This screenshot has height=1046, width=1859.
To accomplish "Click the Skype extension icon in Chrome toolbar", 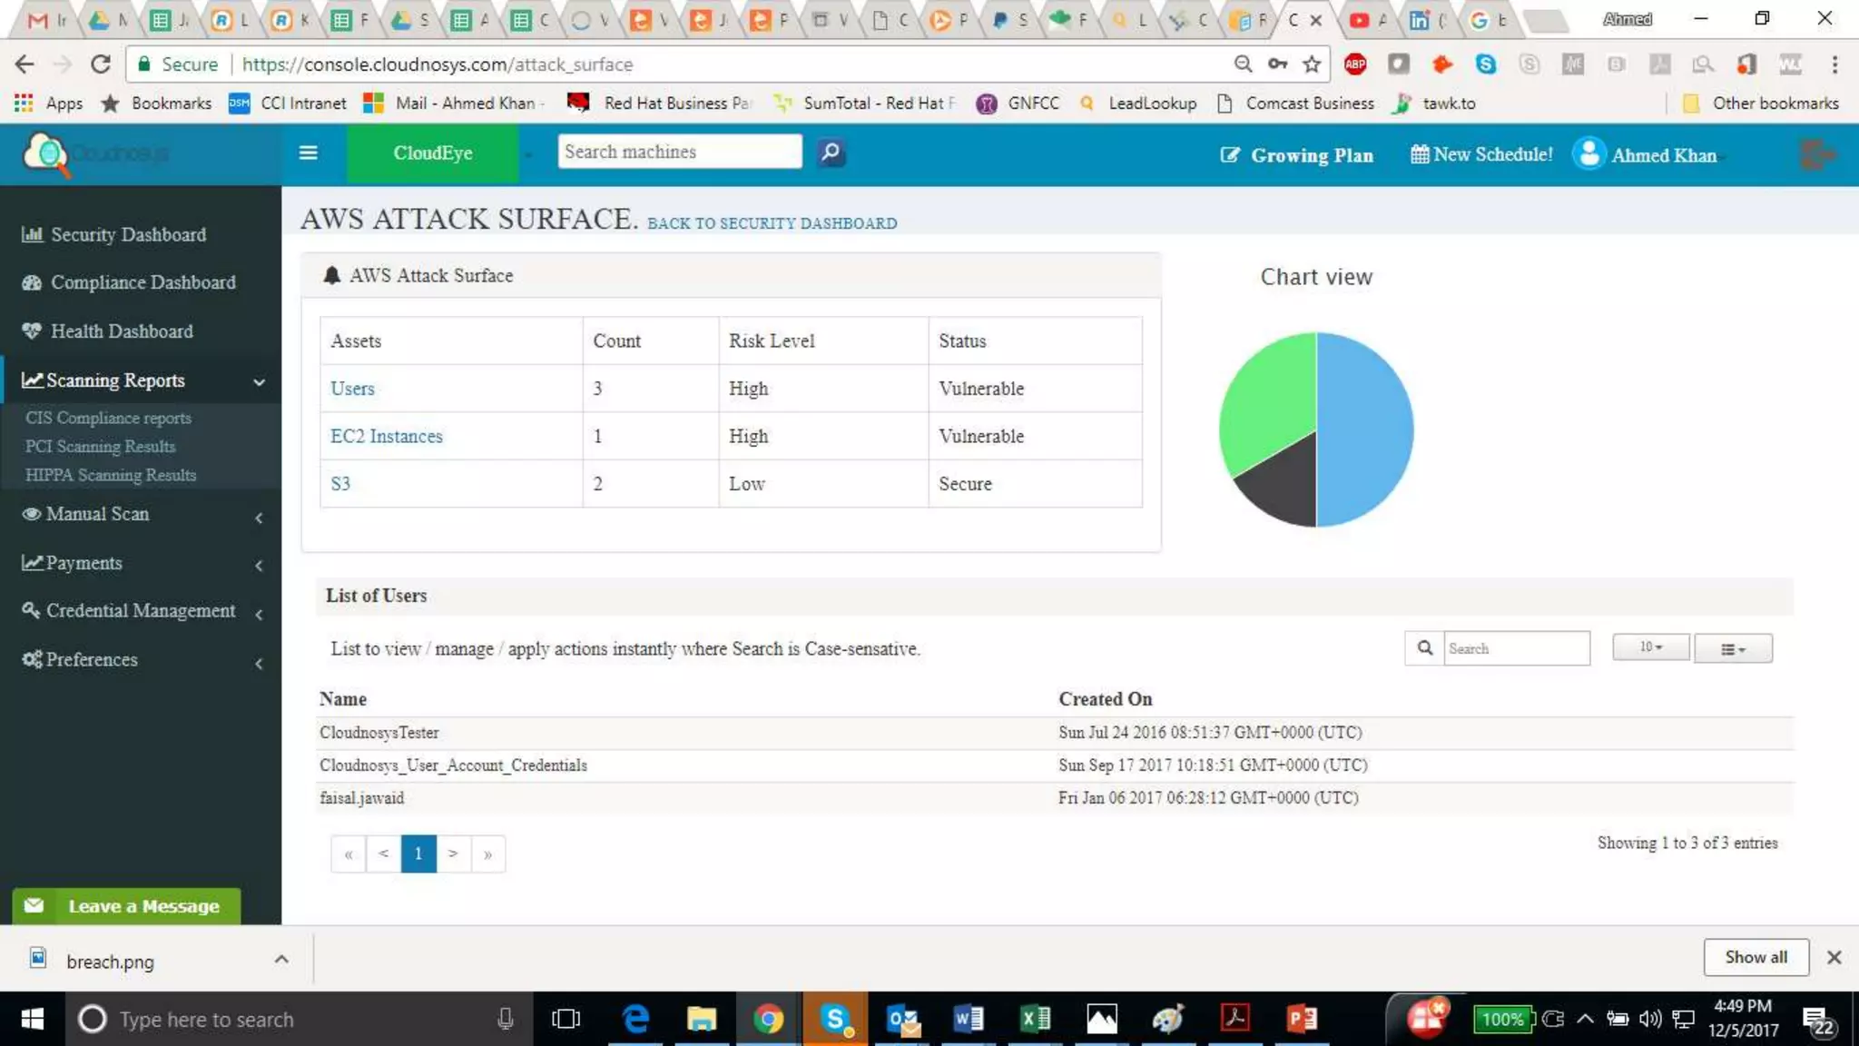I will (x=1486, y=64).
